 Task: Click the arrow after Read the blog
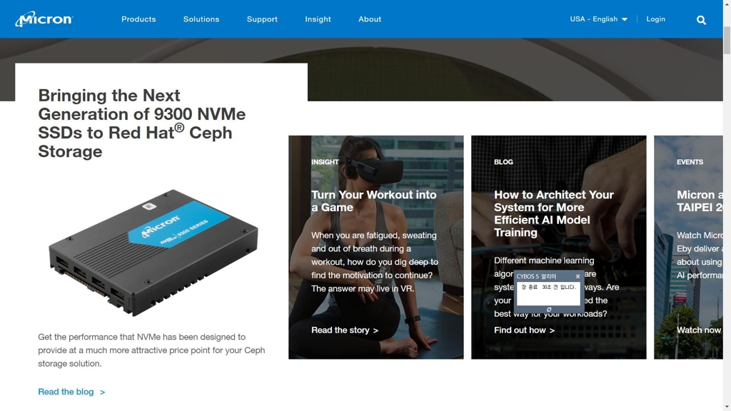[102, 392]
